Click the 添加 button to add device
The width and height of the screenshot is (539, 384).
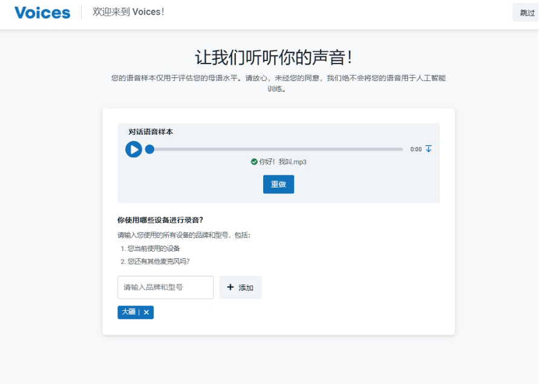240,287
